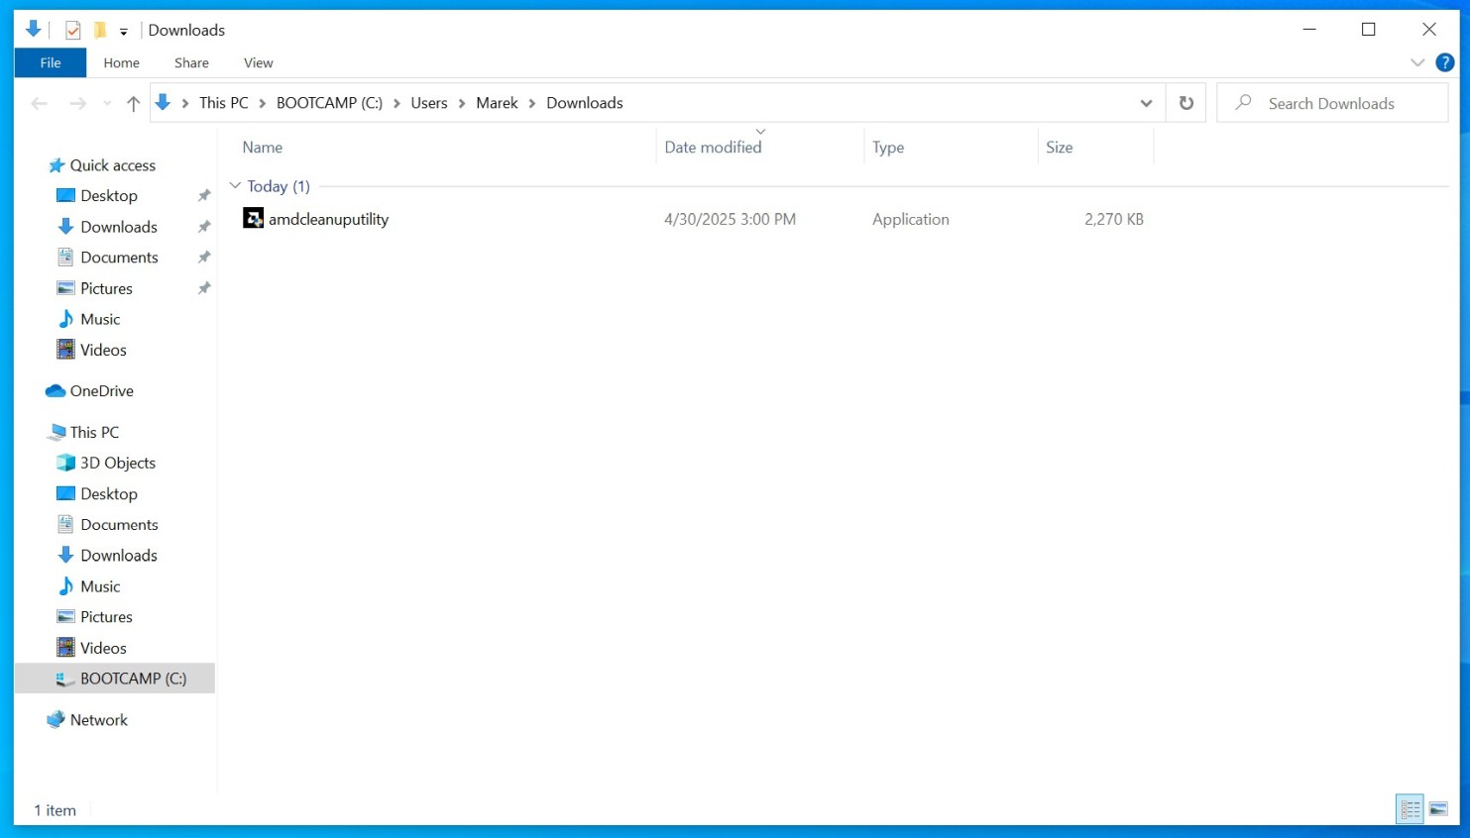Switch to Details view in status bar
This screenshot has width=1470, height=838.
[1410, 809]
